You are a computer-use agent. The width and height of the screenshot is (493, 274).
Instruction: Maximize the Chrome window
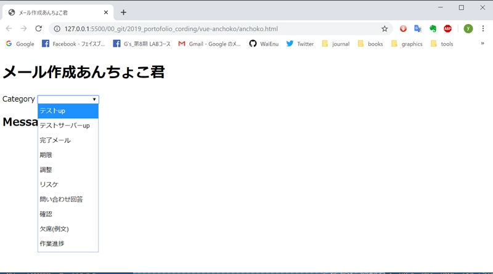[461, 7]
